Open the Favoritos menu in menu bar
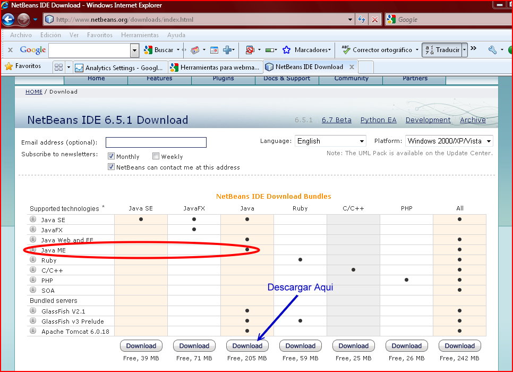Image resolution: width=513 pixels, height=372 pixels. click(x=100, y=35)
